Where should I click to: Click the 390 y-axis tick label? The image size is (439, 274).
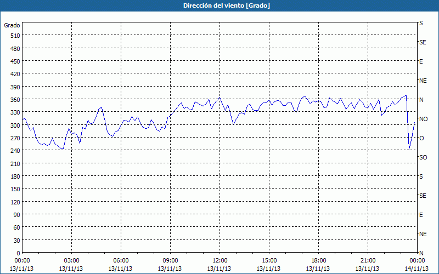tap(15, 87)
